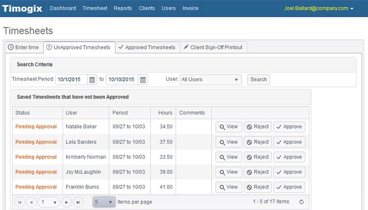Viewport: 368px width, 210px height.
Task: Reject Kimberly Norman's timesheet
Action: (x=258, y=157)
